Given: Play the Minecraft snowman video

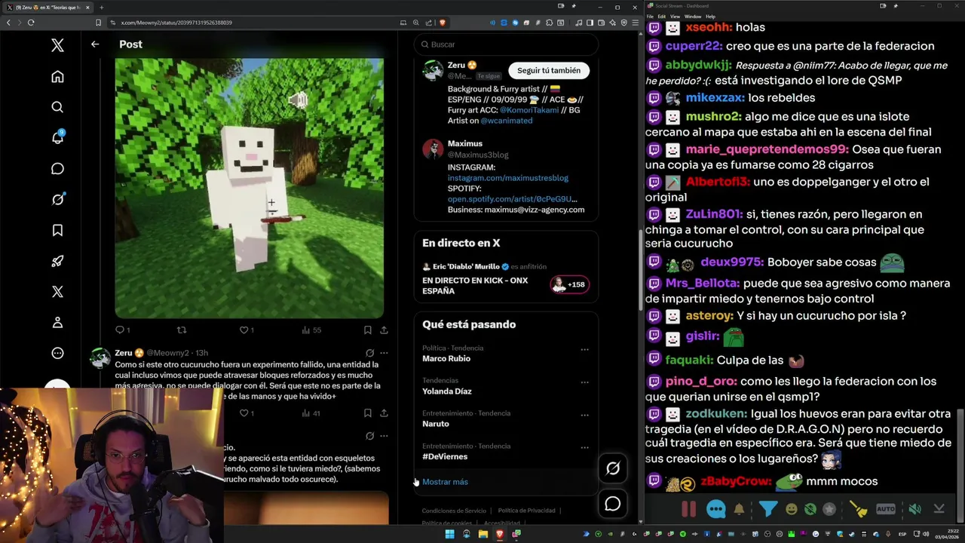Looking at the screenshot, I should pyautogui.click(x=249, y=189).
